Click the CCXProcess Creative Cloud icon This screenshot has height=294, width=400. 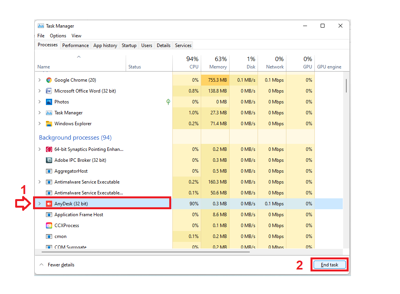point(49,226)
